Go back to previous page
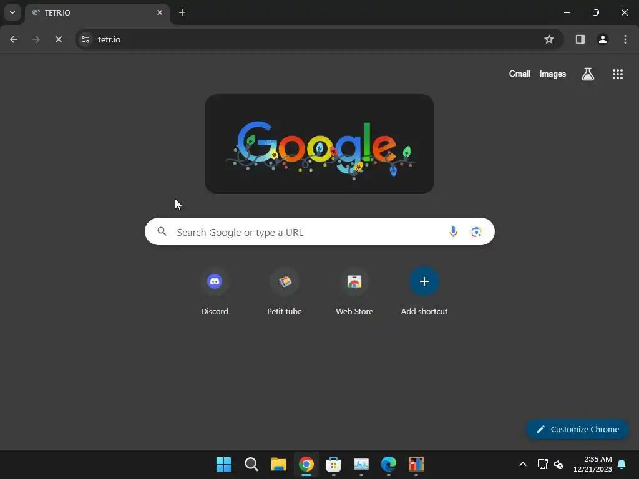 (14, 39)
